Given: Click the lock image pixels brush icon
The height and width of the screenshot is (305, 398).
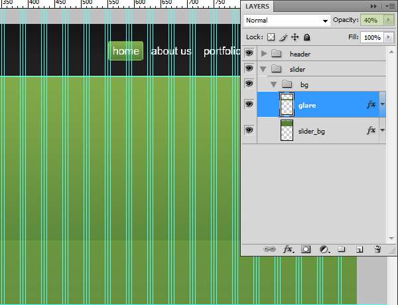Looking at the screenshot, I should (x=283, y=37).
